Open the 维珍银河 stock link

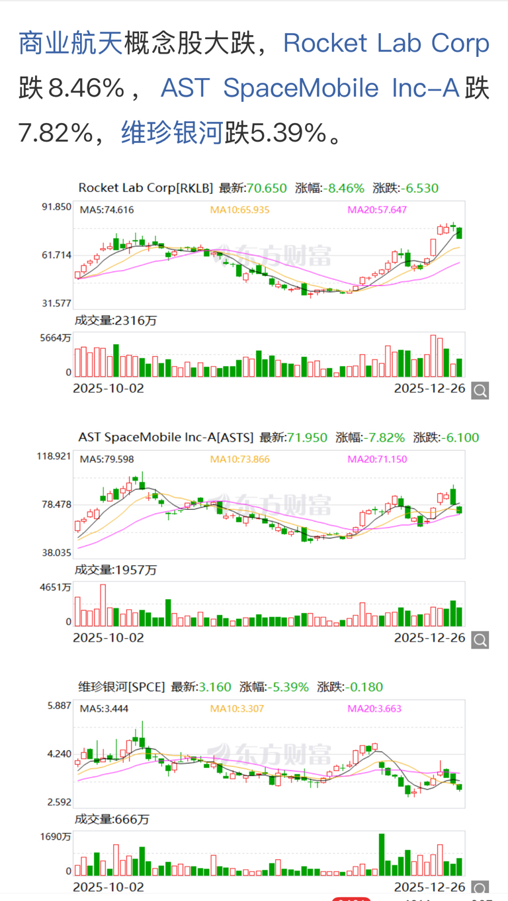(173, 133)
